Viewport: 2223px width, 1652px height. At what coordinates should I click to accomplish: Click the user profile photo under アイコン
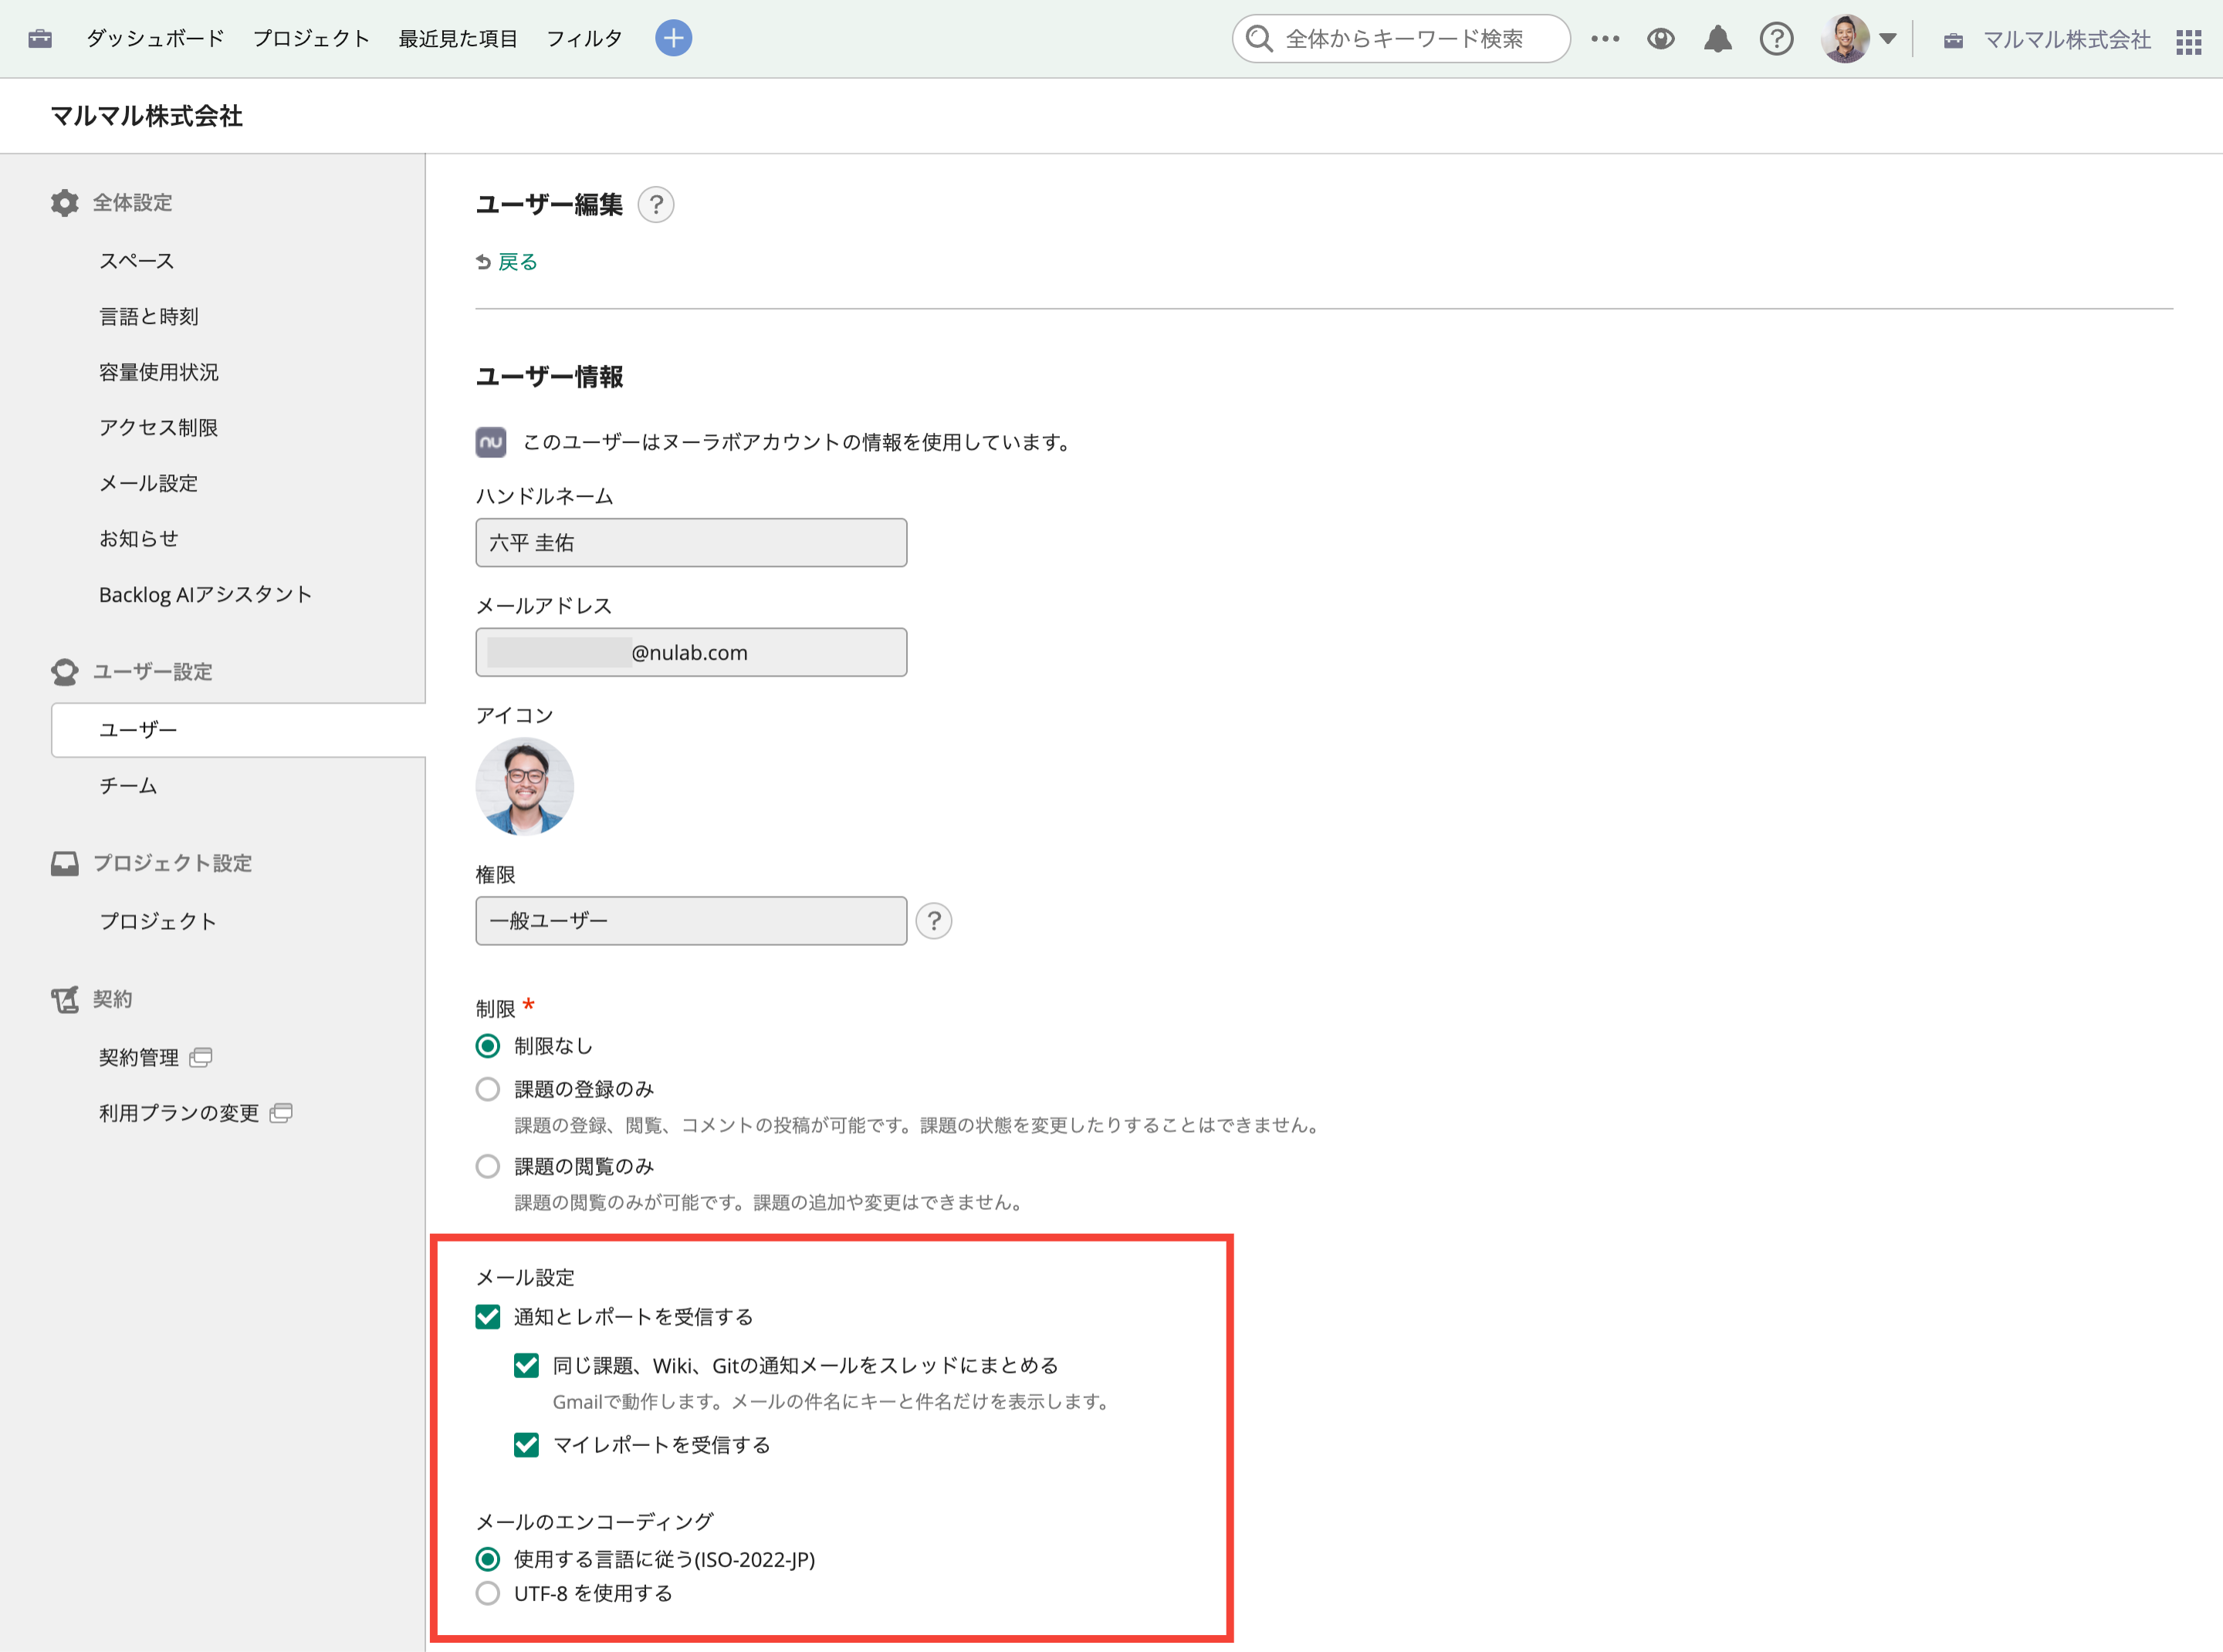pos(524,786)
